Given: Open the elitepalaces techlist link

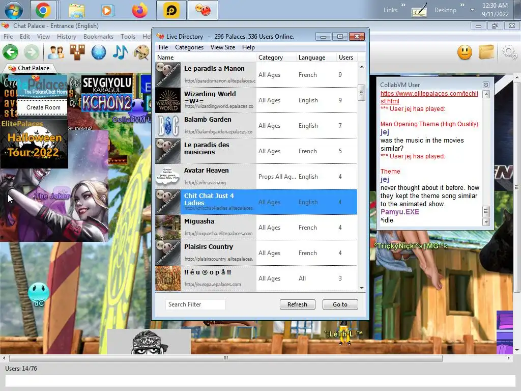Looking at the screenshot, I should click(429, 97).
